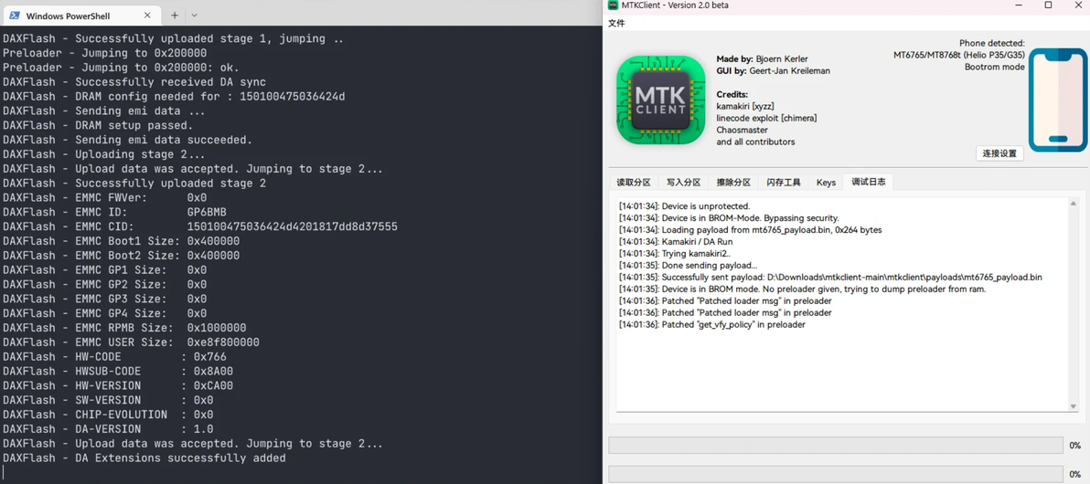Click the lower progress bar
Viewport: 1090px width, 484px height.
pos(836,474)
